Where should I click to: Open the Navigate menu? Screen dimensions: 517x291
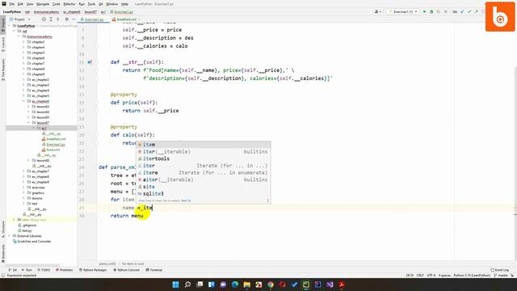(x=43, y=4)
